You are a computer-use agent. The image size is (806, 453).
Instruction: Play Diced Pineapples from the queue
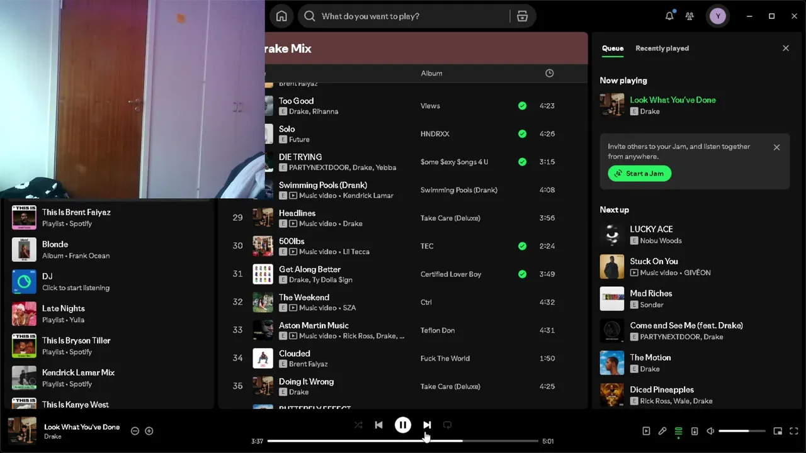(x=694, y=395)
